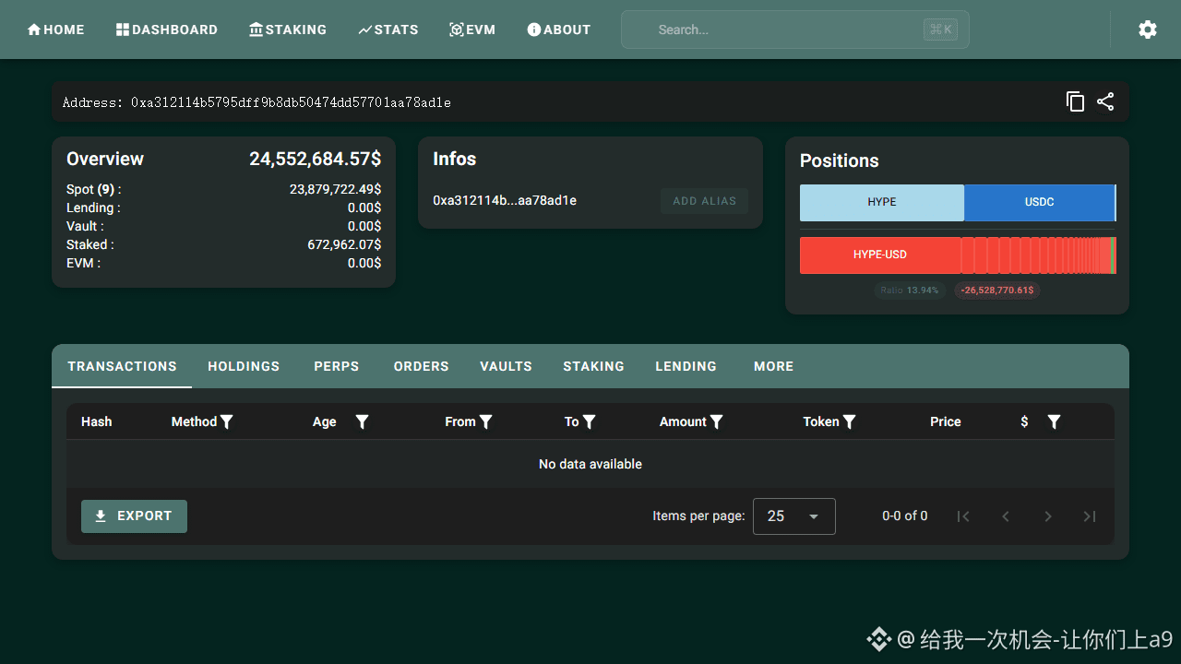Click the settings gear icon
The height and width of the screenshot is (664, 1181).
[1147, 30]
